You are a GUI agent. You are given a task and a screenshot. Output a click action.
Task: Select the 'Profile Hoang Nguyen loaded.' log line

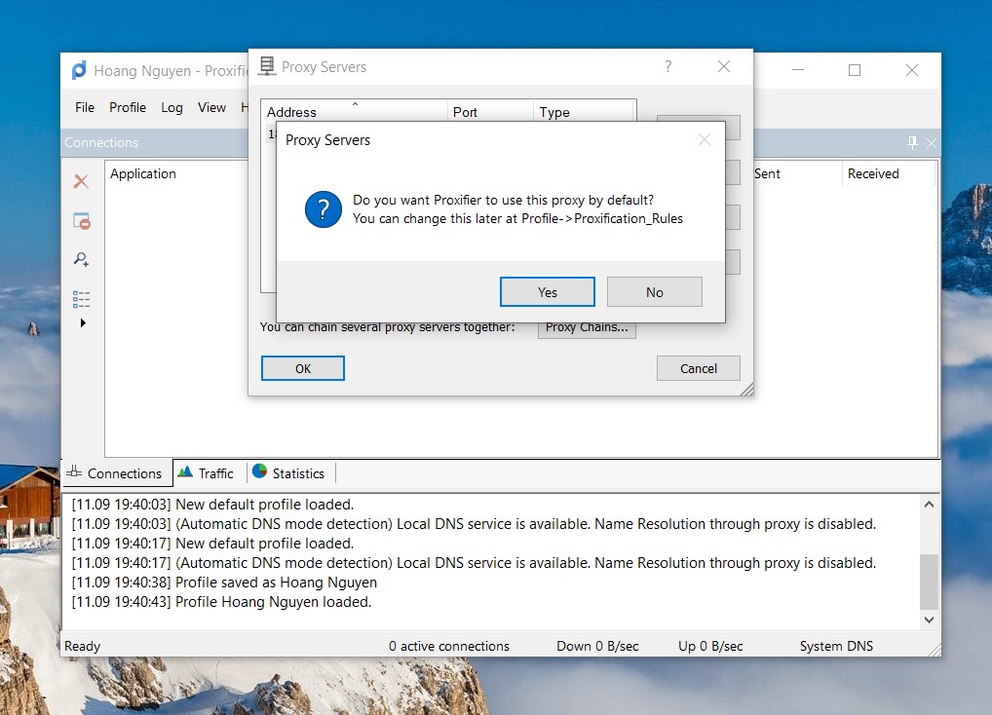click(x=221, y=602)
